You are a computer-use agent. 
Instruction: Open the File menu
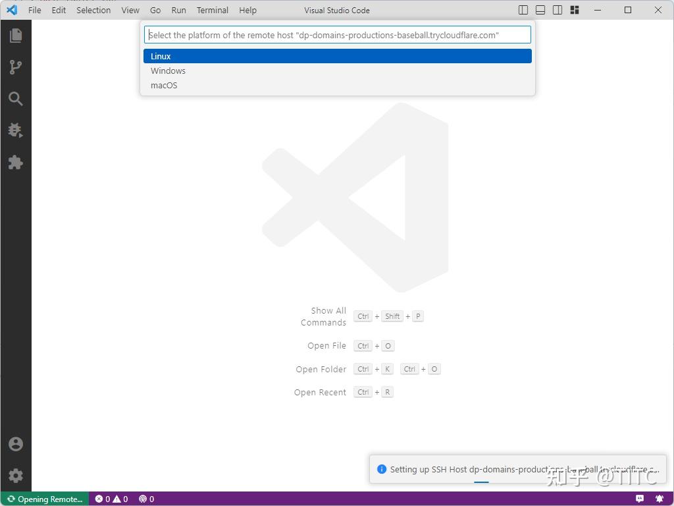coord(34,10)
